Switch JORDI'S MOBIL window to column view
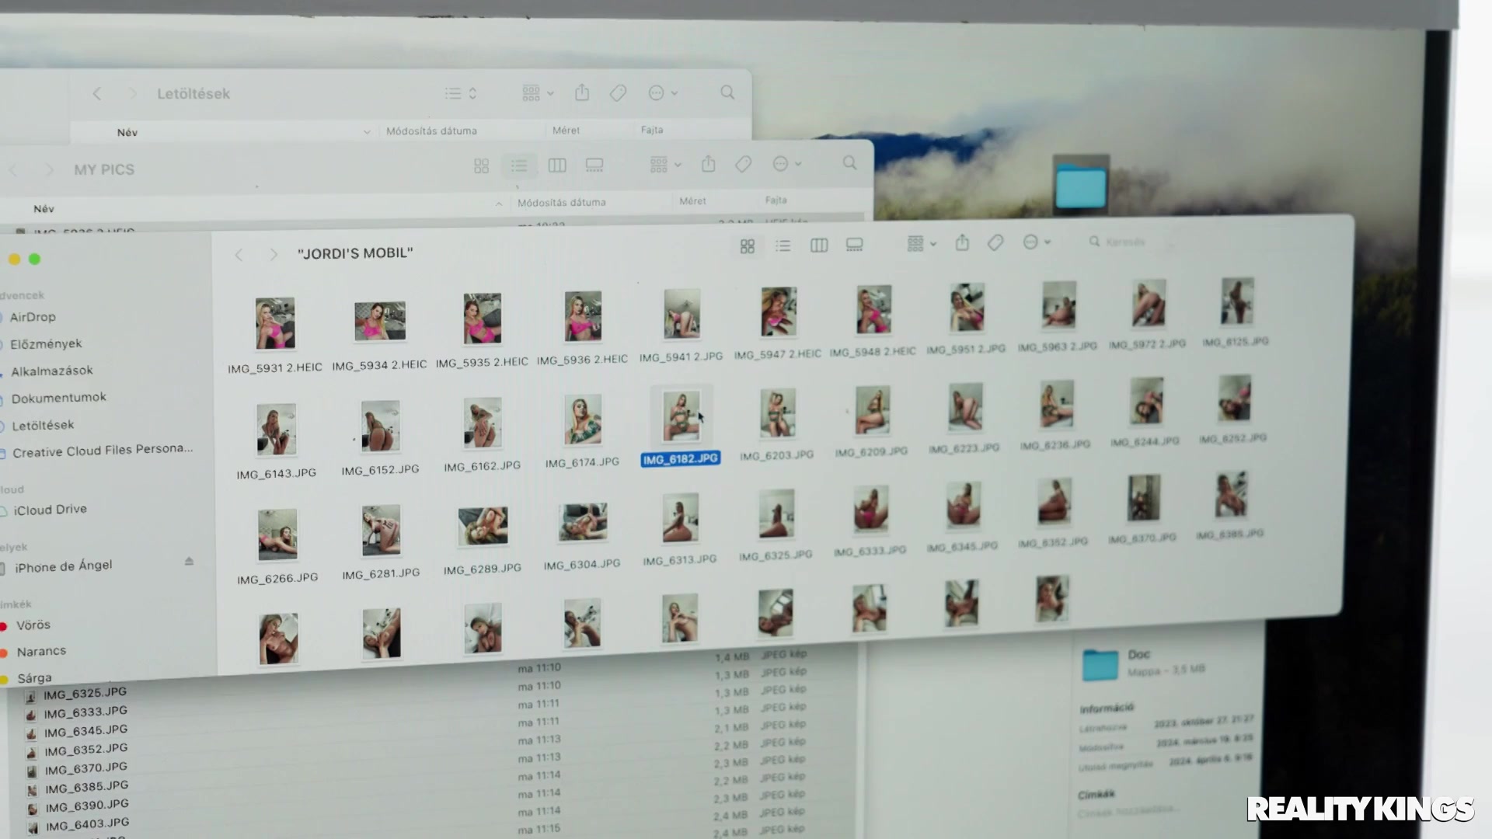The height and width of the screenshot is (839, 1492). point(818,245)
